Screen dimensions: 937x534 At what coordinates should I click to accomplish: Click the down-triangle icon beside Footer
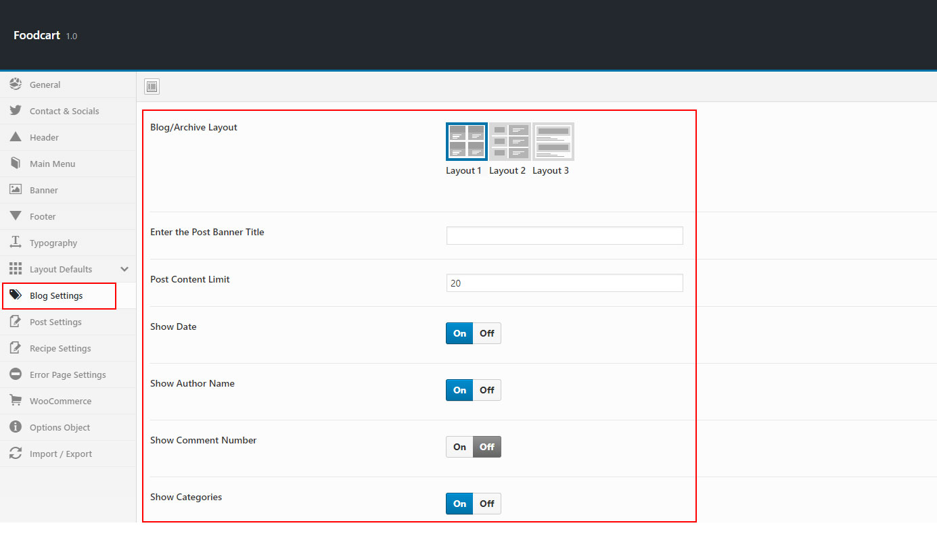click(16, 216)
